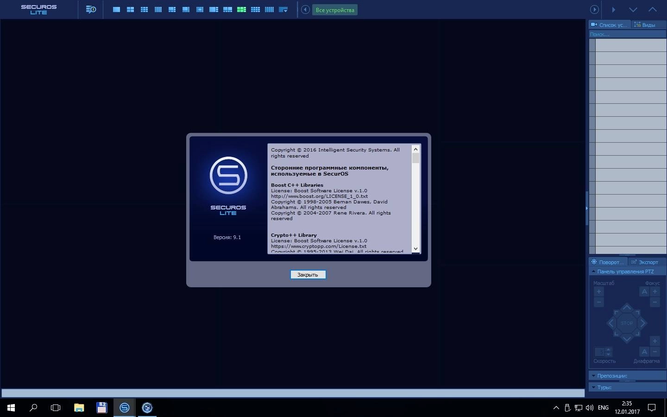Click the Скорость speed stepper
This screenshot has height=417, width=667.
tap(603, 352)
